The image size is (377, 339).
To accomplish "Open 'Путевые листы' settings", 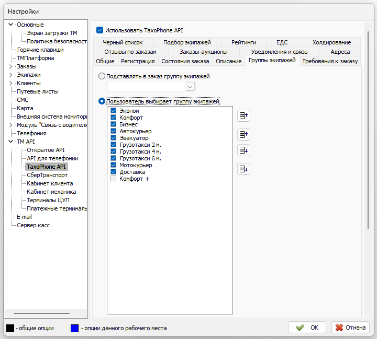I will click(x=38, y=91).
